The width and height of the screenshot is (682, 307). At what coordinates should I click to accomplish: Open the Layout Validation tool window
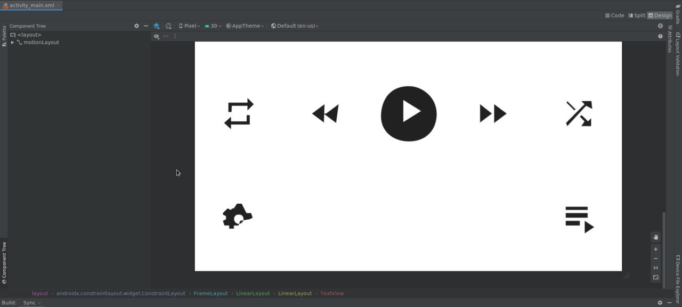click(x=678, y=54)
